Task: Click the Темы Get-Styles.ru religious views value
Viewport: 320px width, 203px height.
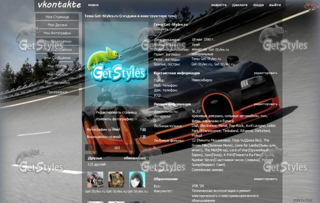Action: 206,59
